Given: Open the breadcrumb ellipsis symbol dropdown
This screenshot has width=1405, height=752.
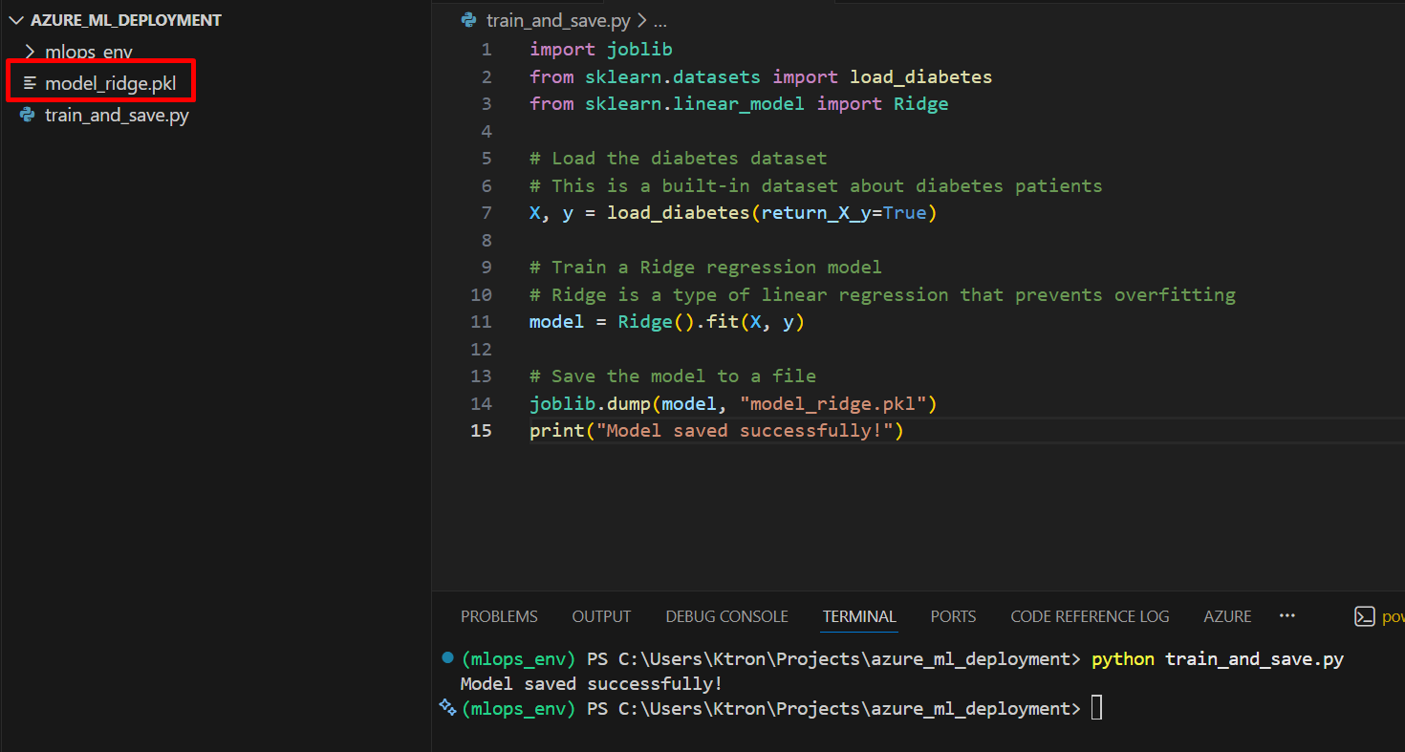Looking at the screenshot, I should tap(659, 20).
